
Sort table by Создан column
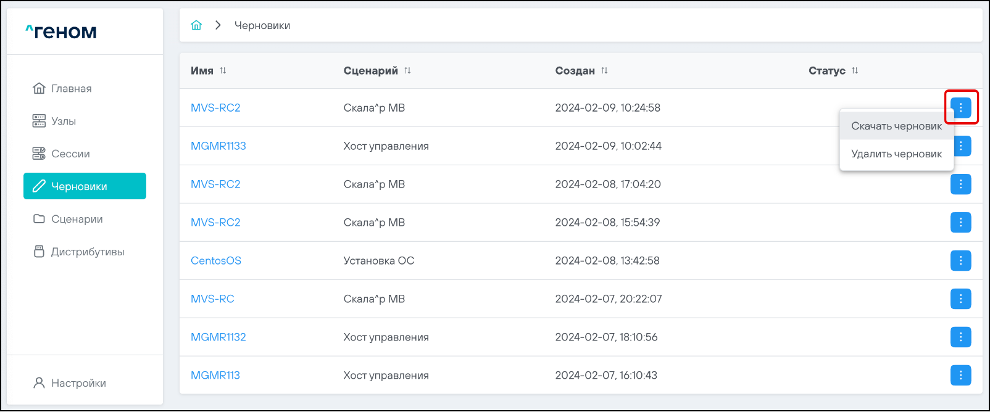604,71
